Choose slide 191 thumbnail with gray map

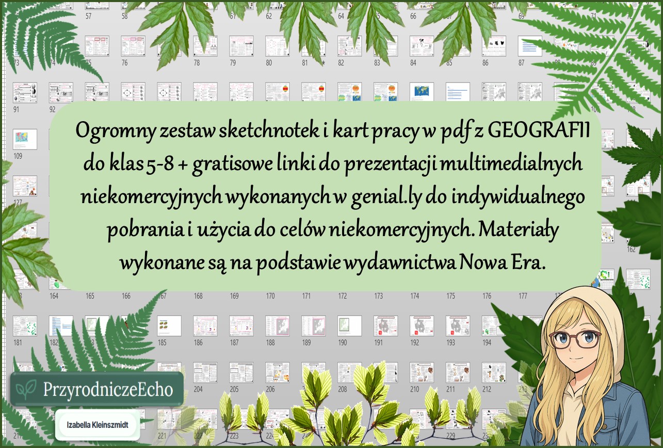(385, 326)
